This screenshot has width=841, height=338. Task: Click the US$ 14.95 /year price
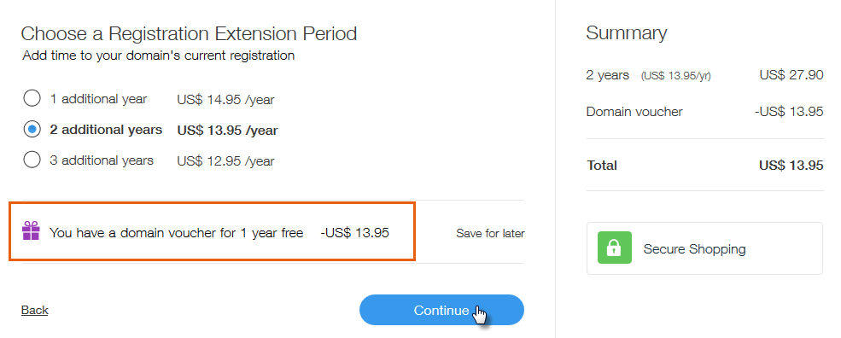click(225, 100)
